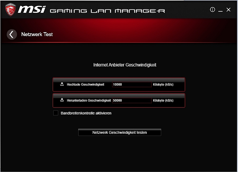Click the Bandbreitenkontrolle aktivieren label text
238x172 pixels.
pos(86,113)
